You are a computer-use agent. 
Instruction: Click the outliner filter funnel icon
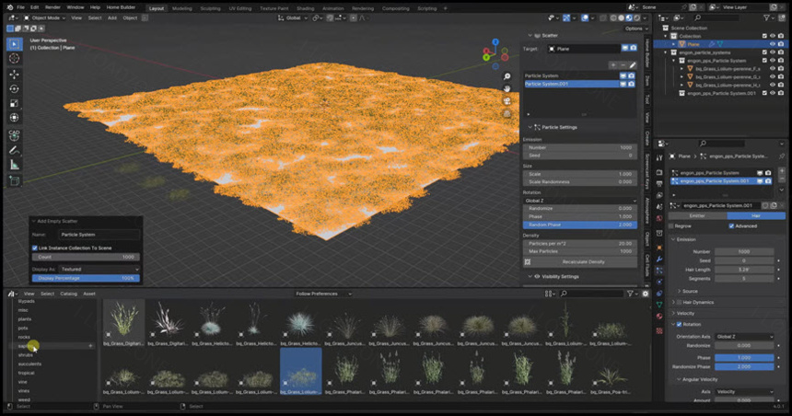767,17
